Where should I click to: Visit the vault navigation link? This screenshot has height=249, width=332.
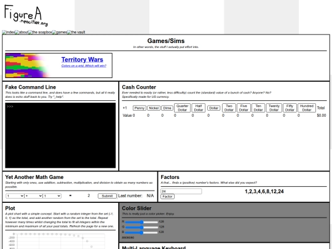[x=76, y=32]
